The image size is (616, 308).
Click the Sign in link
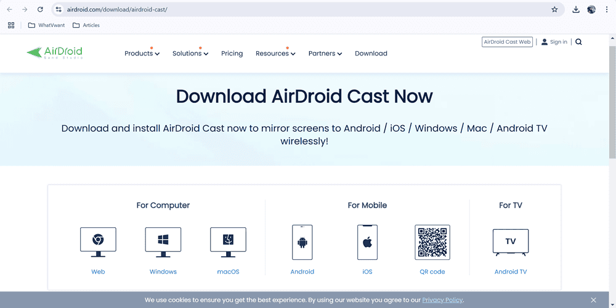click(558, 42)
